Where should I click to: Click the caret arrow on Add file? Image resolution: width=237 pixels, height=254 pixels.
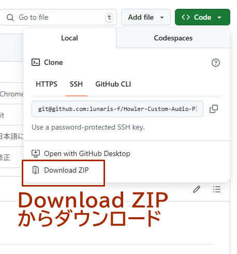point(162,18)
